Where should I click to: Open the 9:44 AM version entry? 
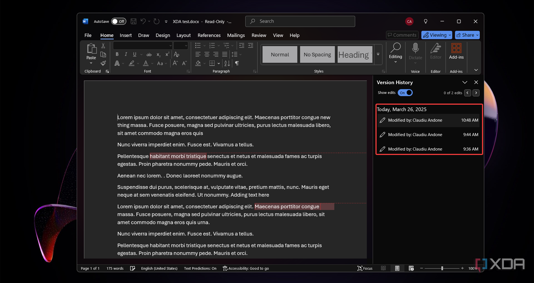tap(429, 135)
